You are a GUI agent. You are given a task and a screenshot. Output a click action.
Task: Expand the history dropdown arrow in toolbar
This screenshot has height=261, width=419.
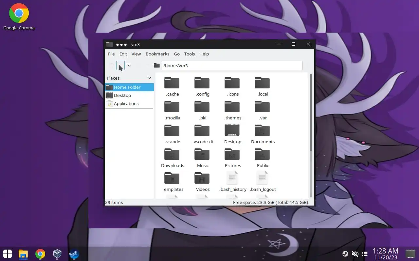point(129,66)
